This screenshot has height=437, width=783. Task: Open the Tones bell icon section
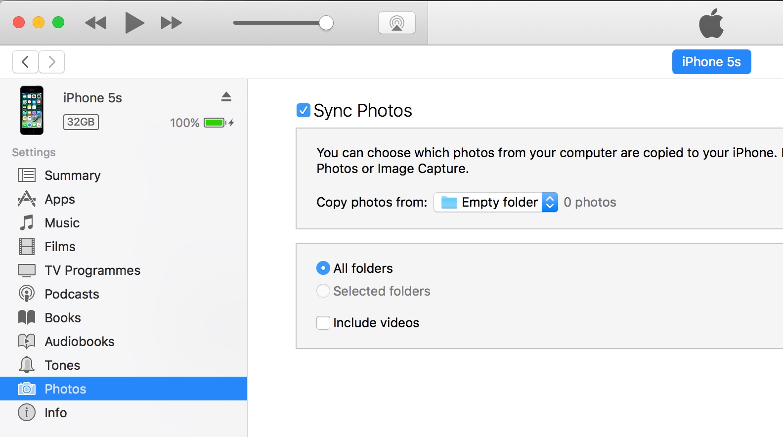[27, 365]
